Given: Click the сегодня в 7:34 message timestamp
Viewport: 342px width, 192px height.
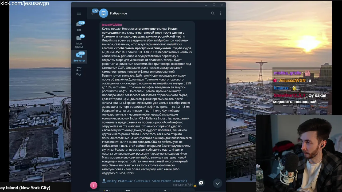Looking at the screenshot, I should [x=182, y=185].
